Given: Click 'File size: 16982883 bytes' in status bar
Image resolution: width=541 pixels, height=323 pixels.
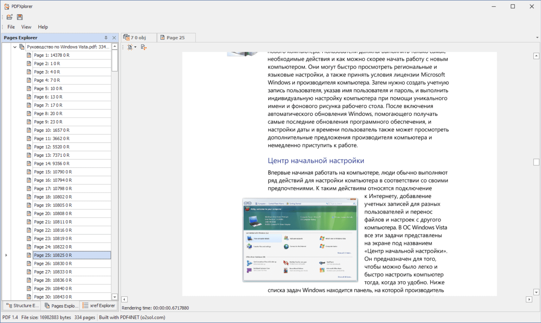Looking at the screenshot, I should click(x=46, y=317).
